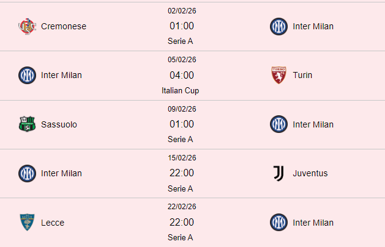Click Inter Milan crest in Sassuolo match
The width and height of the screenshot is (385, 247).
(x=278, y=124)
